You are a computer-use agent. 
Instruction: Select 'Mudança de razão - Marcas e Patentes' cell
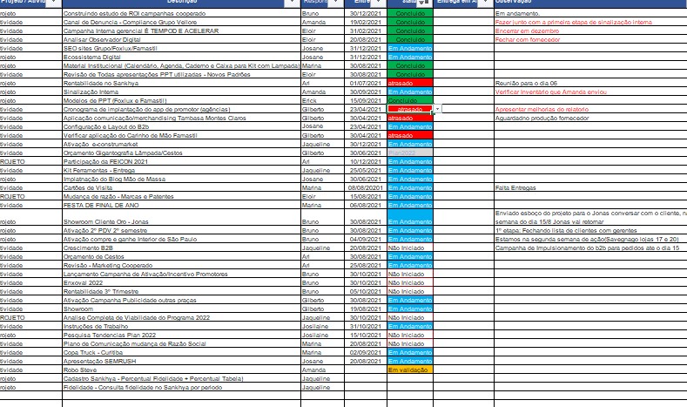pos(181,196)
